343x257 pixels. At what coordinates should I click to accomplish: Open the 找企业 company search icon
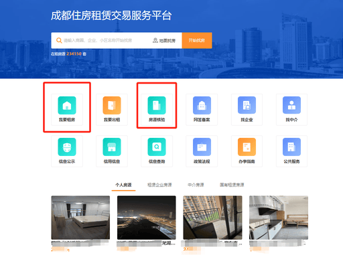(x=247, y=105)
